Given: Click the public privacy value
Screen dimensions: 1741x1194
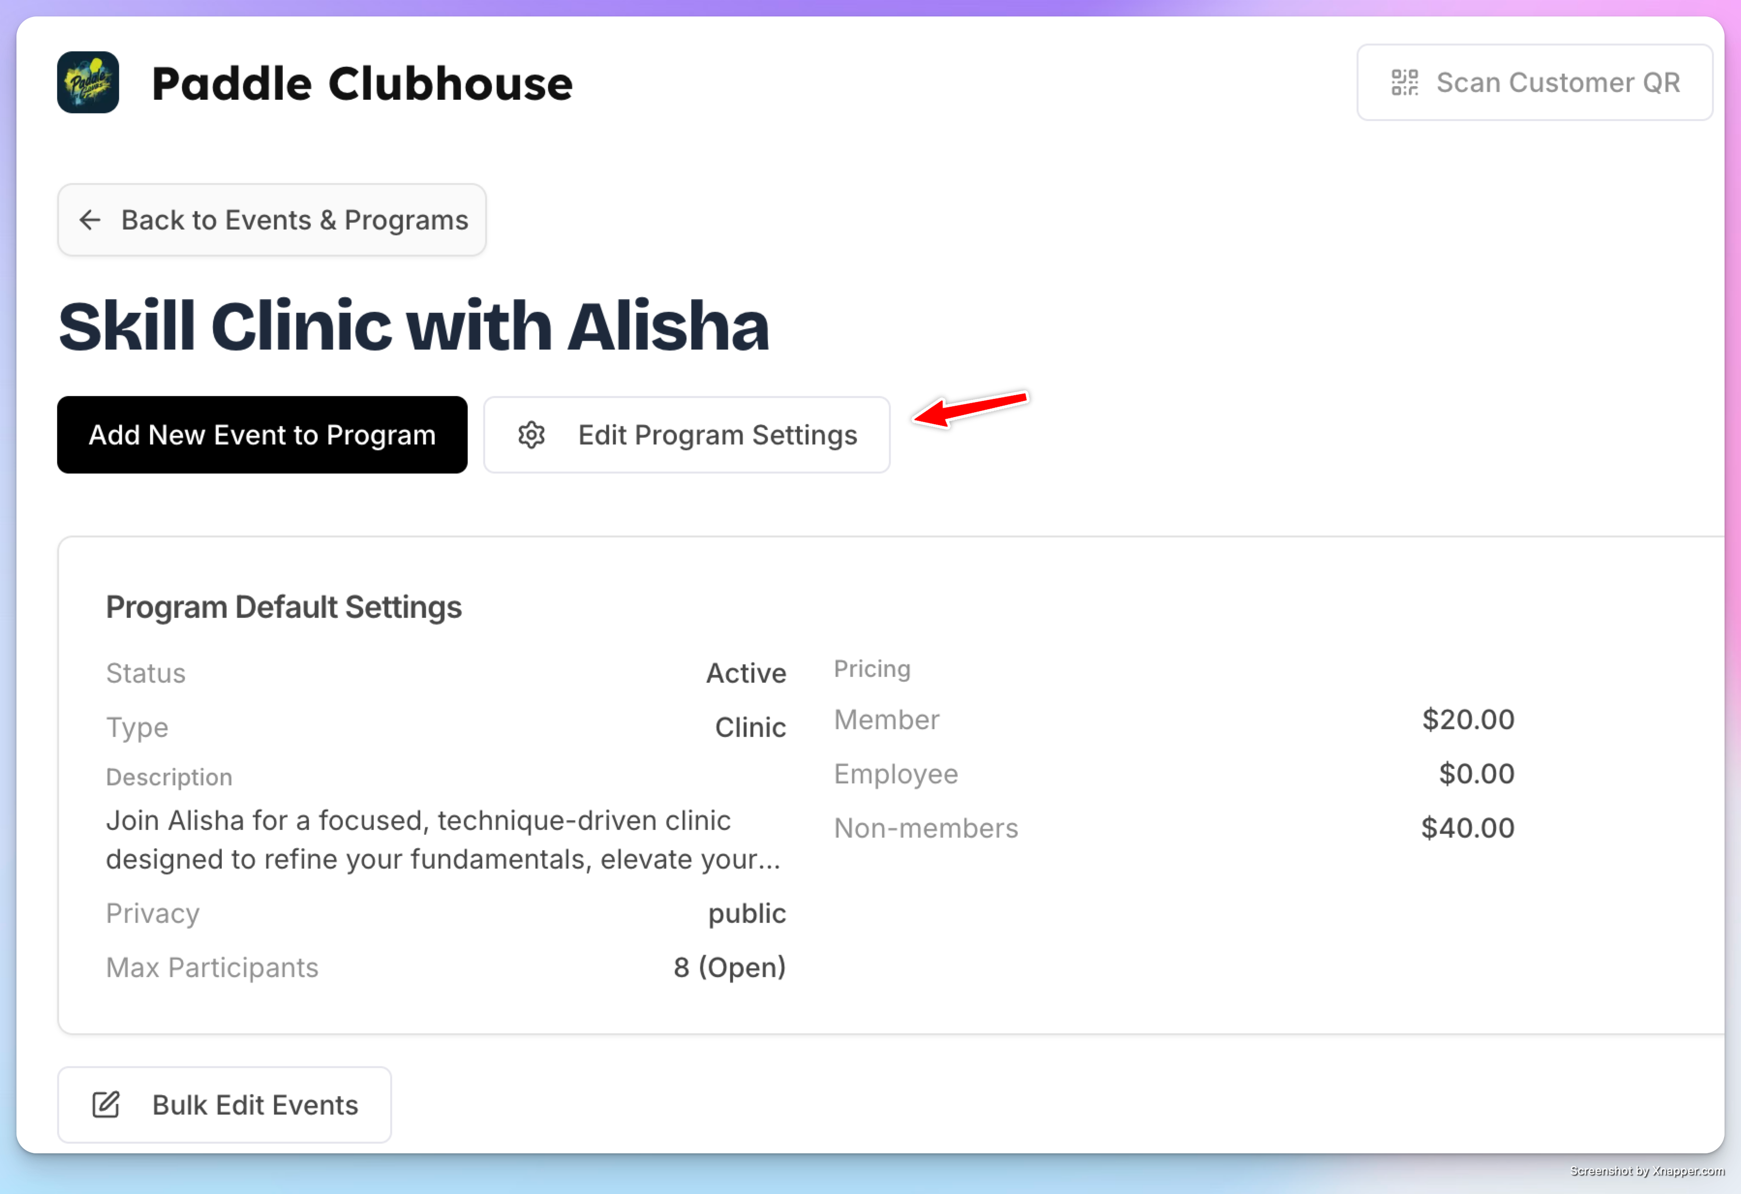Looking at the screenshot, I should (747, 914).
